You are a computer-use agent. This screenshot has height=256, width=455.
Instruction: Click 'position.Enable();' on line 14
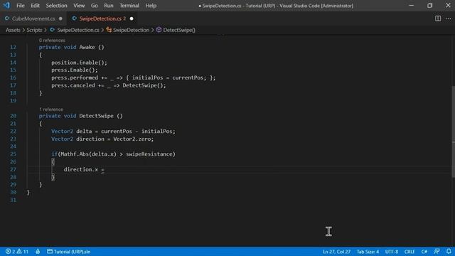pyautogui.click(x=79, y=63)
